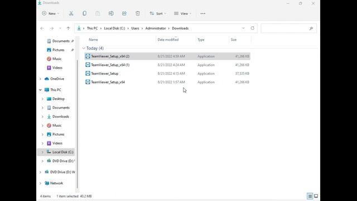Open the Sort options dropdown
The image size is (357, 201).
(158, 13)
